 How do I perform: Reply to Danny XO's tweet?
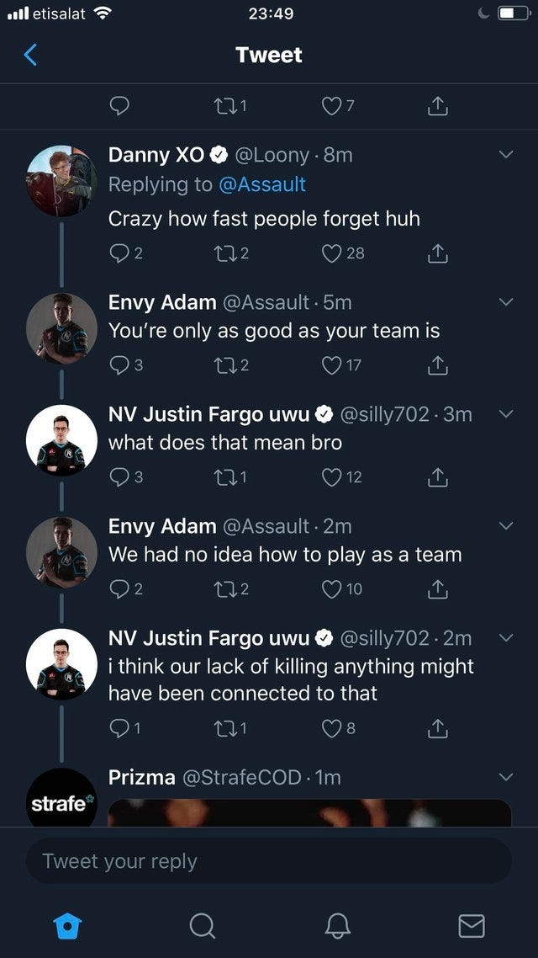pos(120,253)
